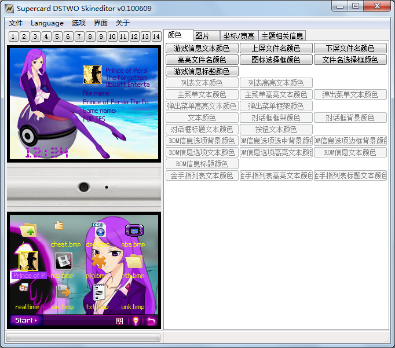Select the txt.bmp notepad icon
Viewport: 395px width, 348px height.
point(99,292)
